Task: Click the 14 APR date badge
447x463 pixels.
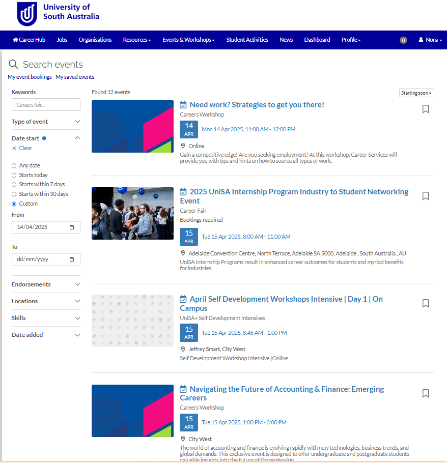Action: [189, 129]
